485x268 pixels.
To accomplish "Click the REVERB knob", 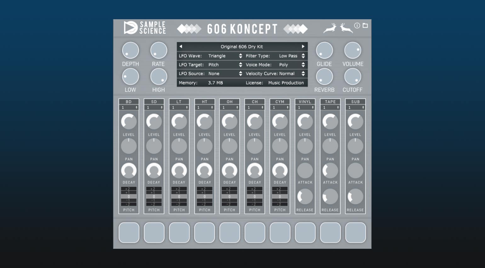I will click(x=324, y=76).
